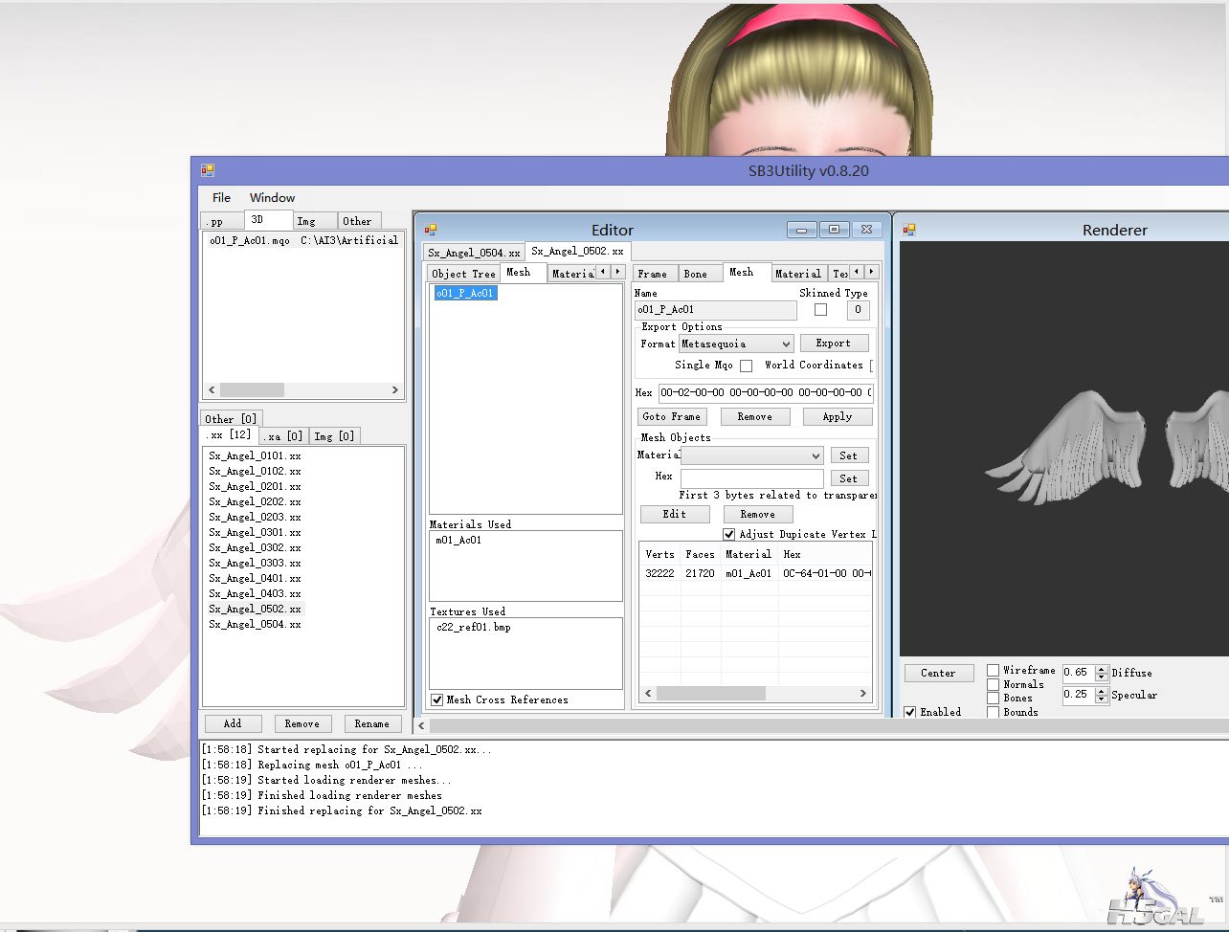Enable the Wireframe checkbox
The width and height of the screenshot is (1229, 932).
click(x=994, y=671)
